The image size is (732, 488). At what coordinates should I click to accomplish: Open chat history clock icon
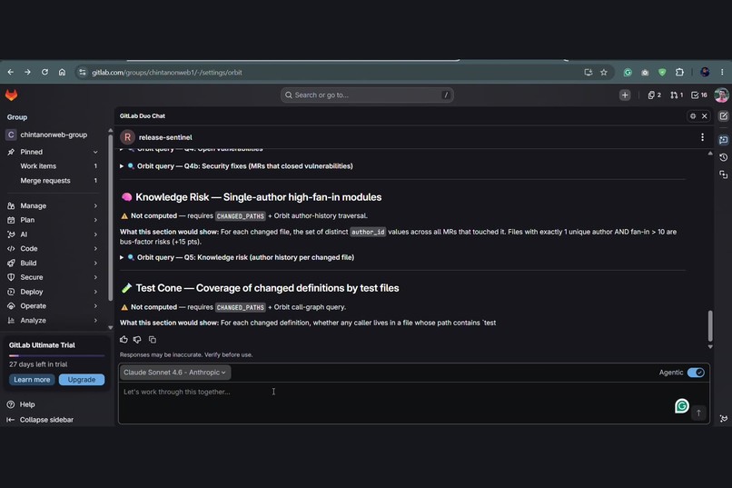(723, 157)
